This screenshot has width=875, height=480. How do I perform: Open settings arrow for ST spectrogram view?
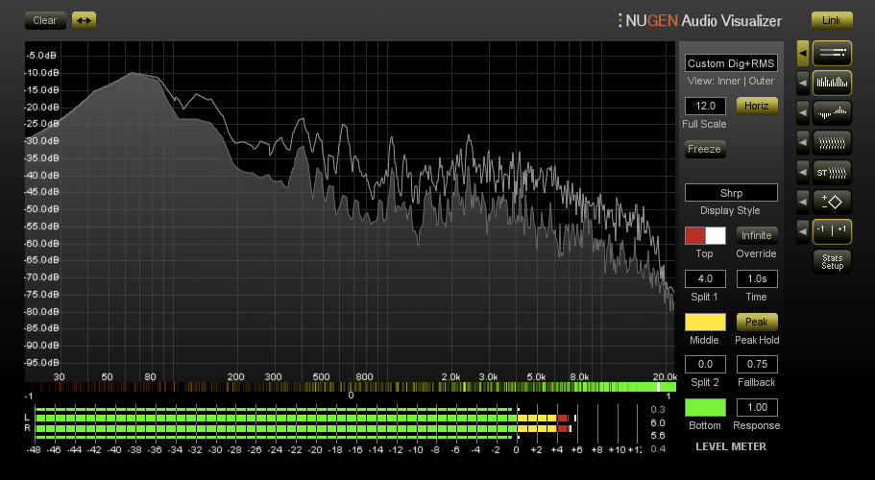pyautogui.click(x=802, y=172)
